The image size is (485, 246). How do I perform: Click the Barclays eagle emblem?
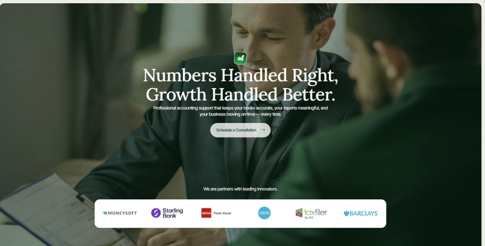[x=347, y=213]
